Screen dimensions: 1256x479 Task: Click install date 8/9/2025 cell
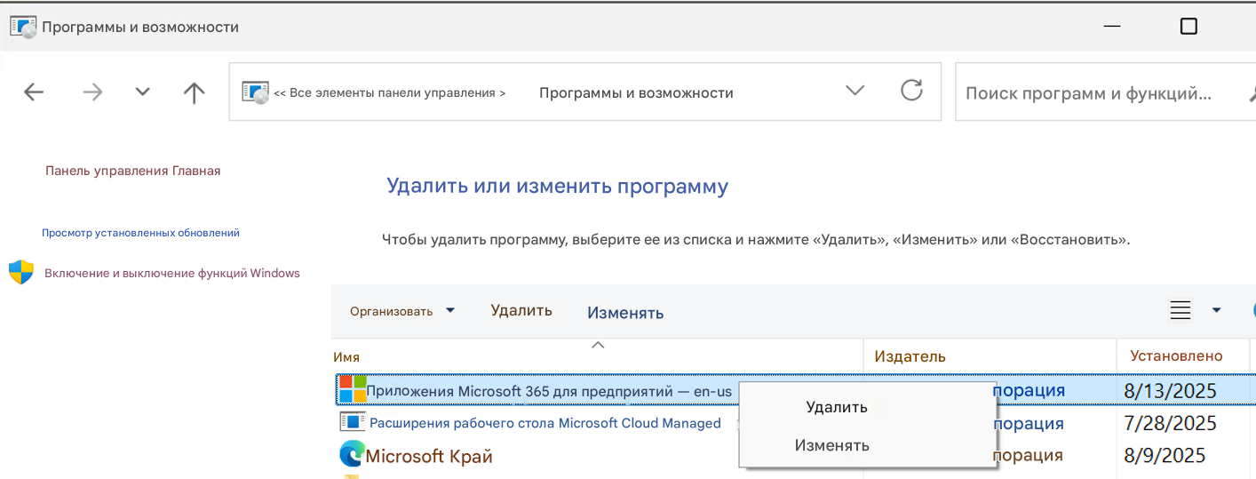(x=1165, y=456)
